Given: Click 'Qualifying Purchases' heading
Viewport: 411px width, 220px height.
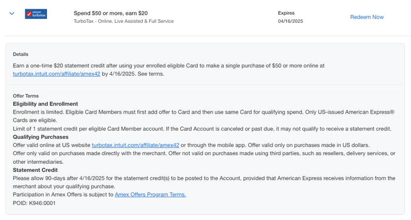Looking at the screenshot, I should 41,137.
